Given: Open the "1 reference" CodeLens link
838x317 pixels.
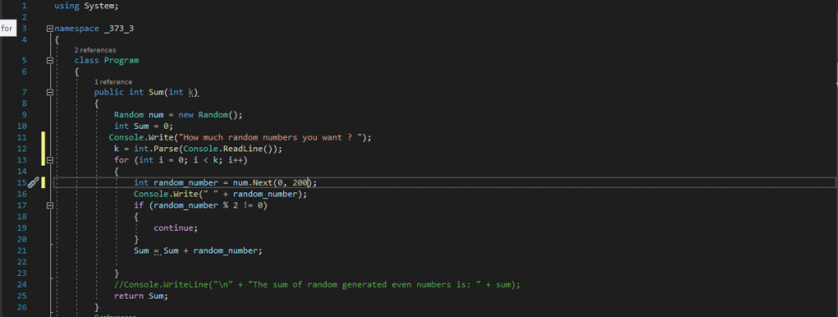Looking at the screenshot, I should [113, 82].
